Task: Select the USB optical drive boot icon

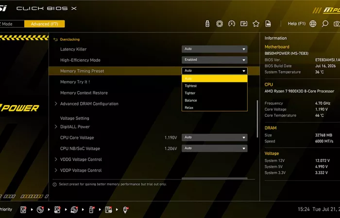Action: tap(74, 210)
